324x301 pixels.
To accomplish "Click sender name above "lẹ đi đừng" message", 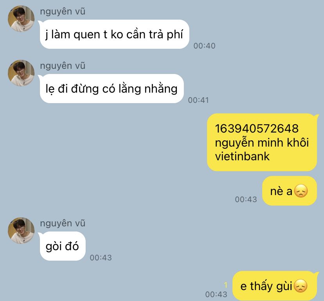I will pos(63,66).
